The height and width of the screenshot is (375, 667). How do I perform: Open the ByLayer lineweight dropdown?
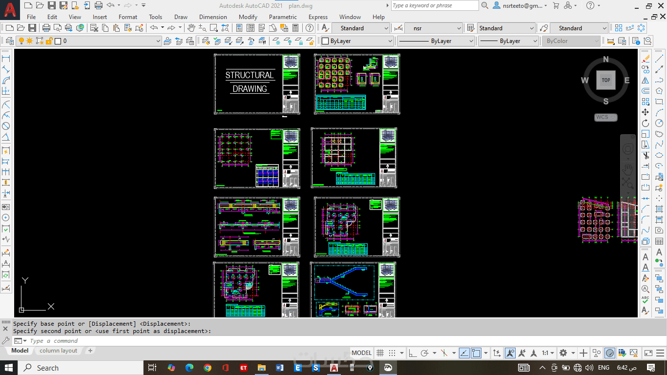pos(508,41)
